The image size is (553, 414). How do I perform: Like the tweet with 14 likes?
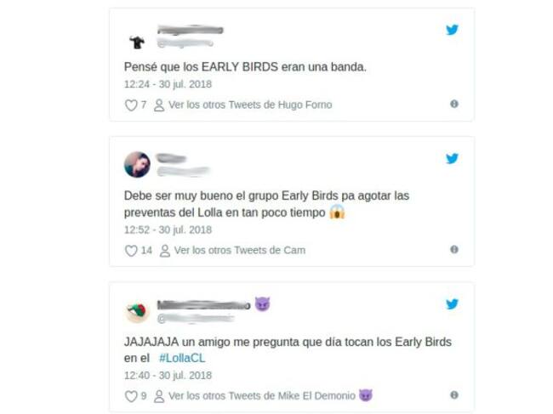point(131,251)
